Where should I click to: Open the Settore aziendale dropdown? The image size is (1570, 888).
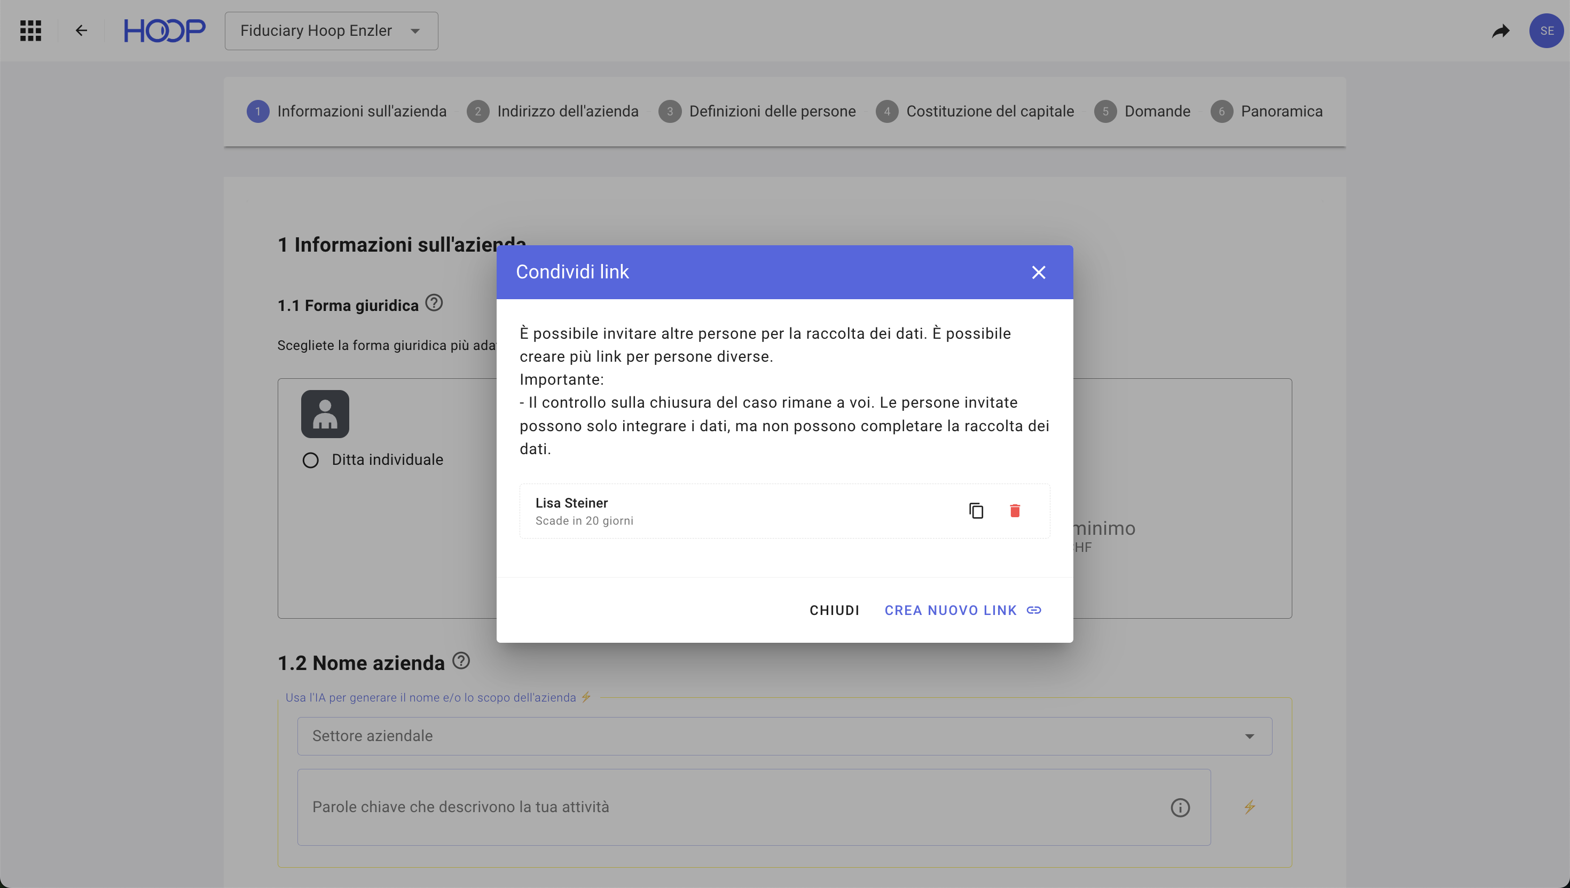point(784,736)
